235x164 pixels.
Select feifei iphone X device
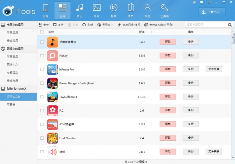(x=18, y=89)
